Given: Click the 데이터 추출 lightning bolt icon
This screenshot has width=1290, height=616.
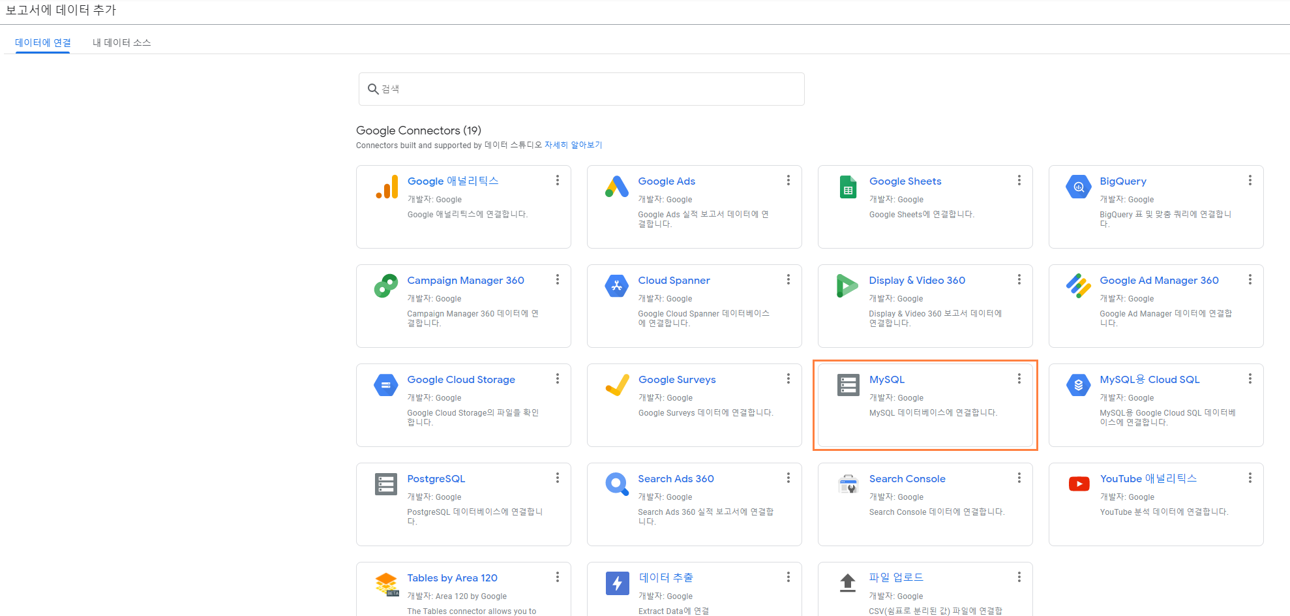Looking at the screenshot, I should click(x=617, y=583).
